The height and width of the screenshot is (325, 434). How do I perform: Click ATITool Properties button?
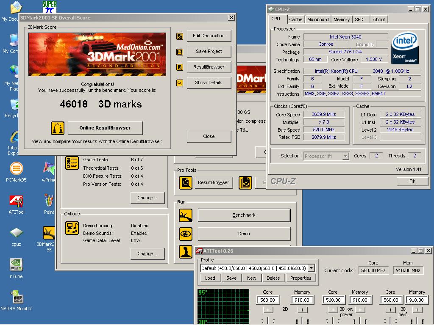(x=301, y=278)
